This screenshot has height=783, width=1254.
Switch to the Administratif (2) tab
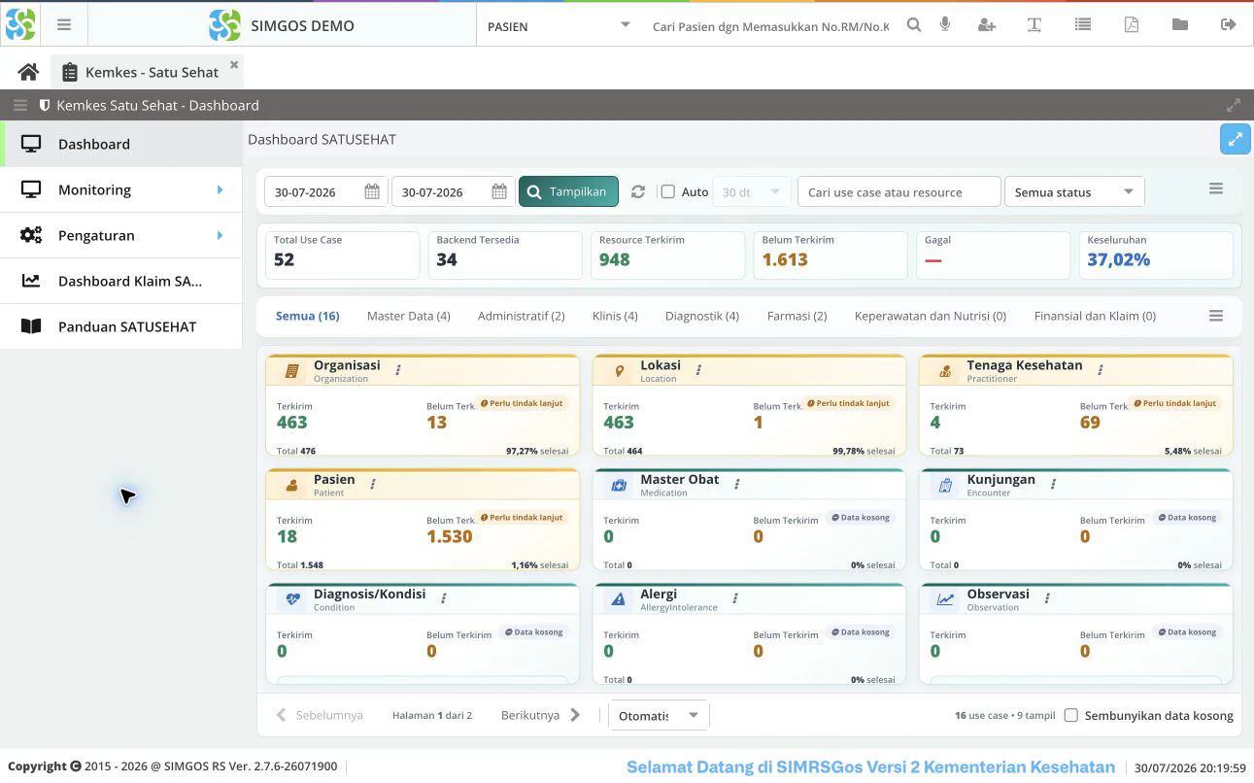[x=522, y=316]
